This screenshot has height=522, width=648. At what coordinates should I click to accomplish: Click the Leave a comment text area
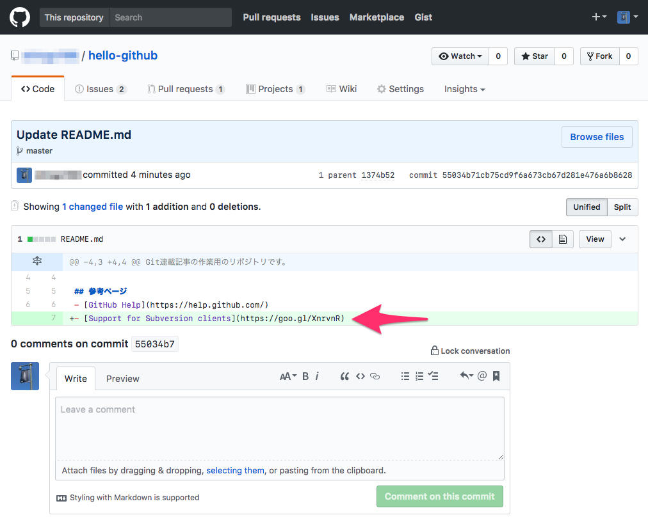pos(279,428)
